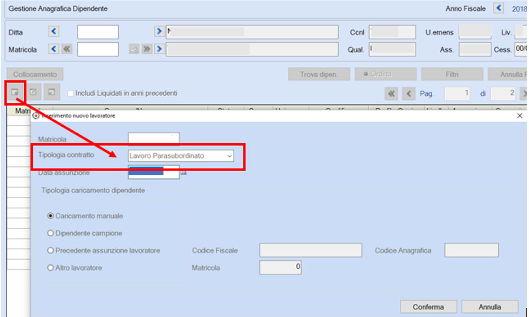529x317 pixels.
Task: Click the blue left arrow in the Matricola row
Action: (54, 49)
